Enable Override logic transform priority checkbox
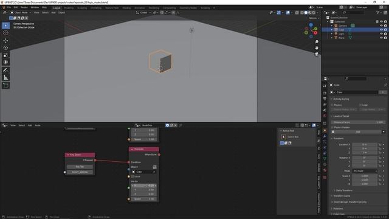389x219 pixels. pyautogui.click(x=332, y=202)
